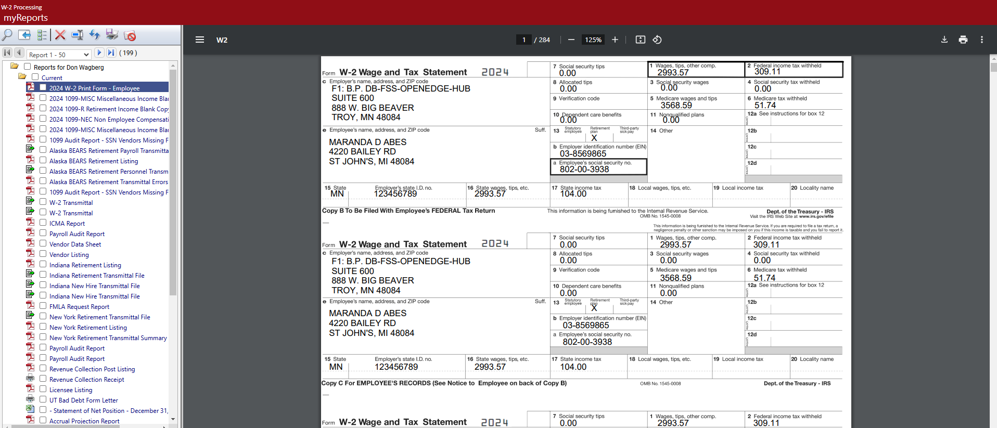Open Accrual Projection Report
The height and width of the screenshot is (428, 997).
point(84,421)
